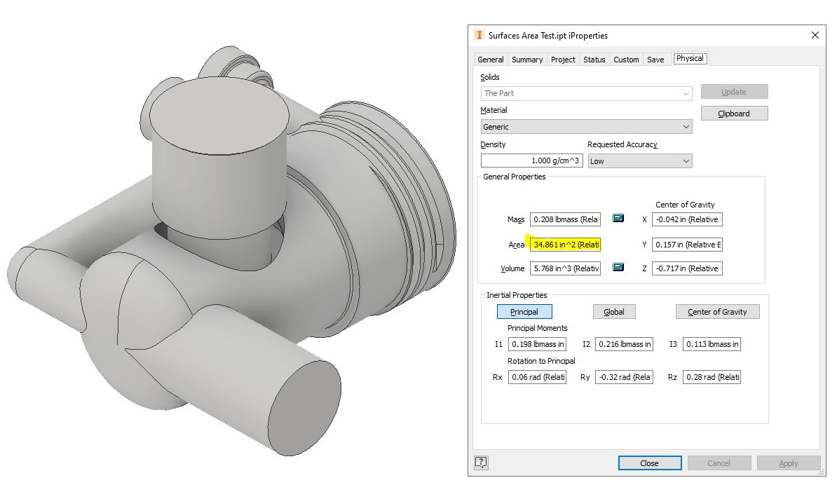Click the Rz rotation field 0.28 rad

coord(712,377)
